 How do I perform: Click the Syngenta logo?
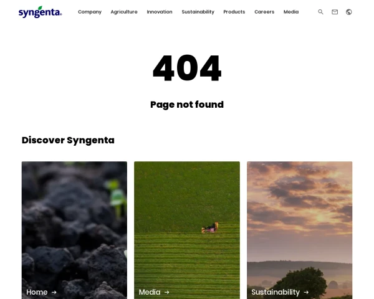pos(41,12)
